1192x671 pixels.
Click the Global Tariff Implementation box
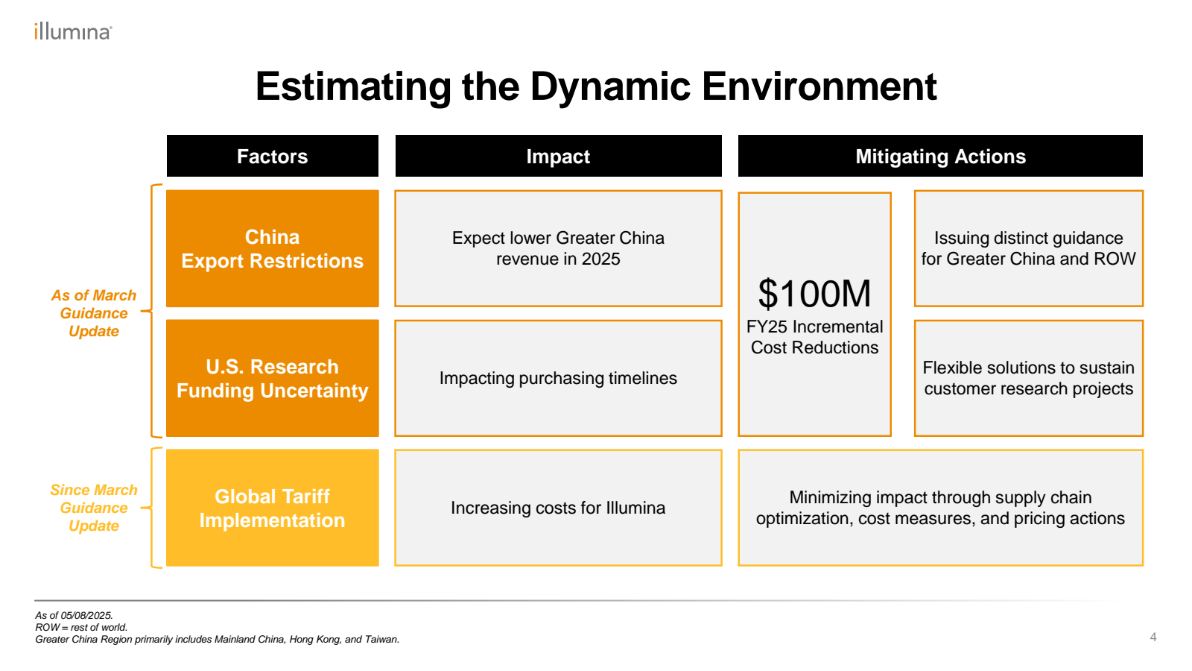tap(272, 508)
